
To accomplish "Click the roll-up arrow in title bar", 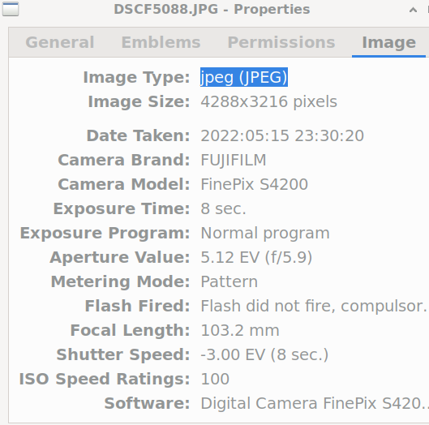I will tap(413, 11).
